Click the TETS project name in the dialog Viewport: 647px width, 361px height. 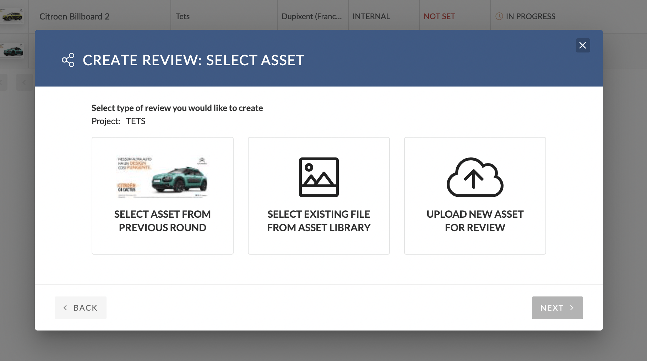pyautogui.click(x=136, y=121)
